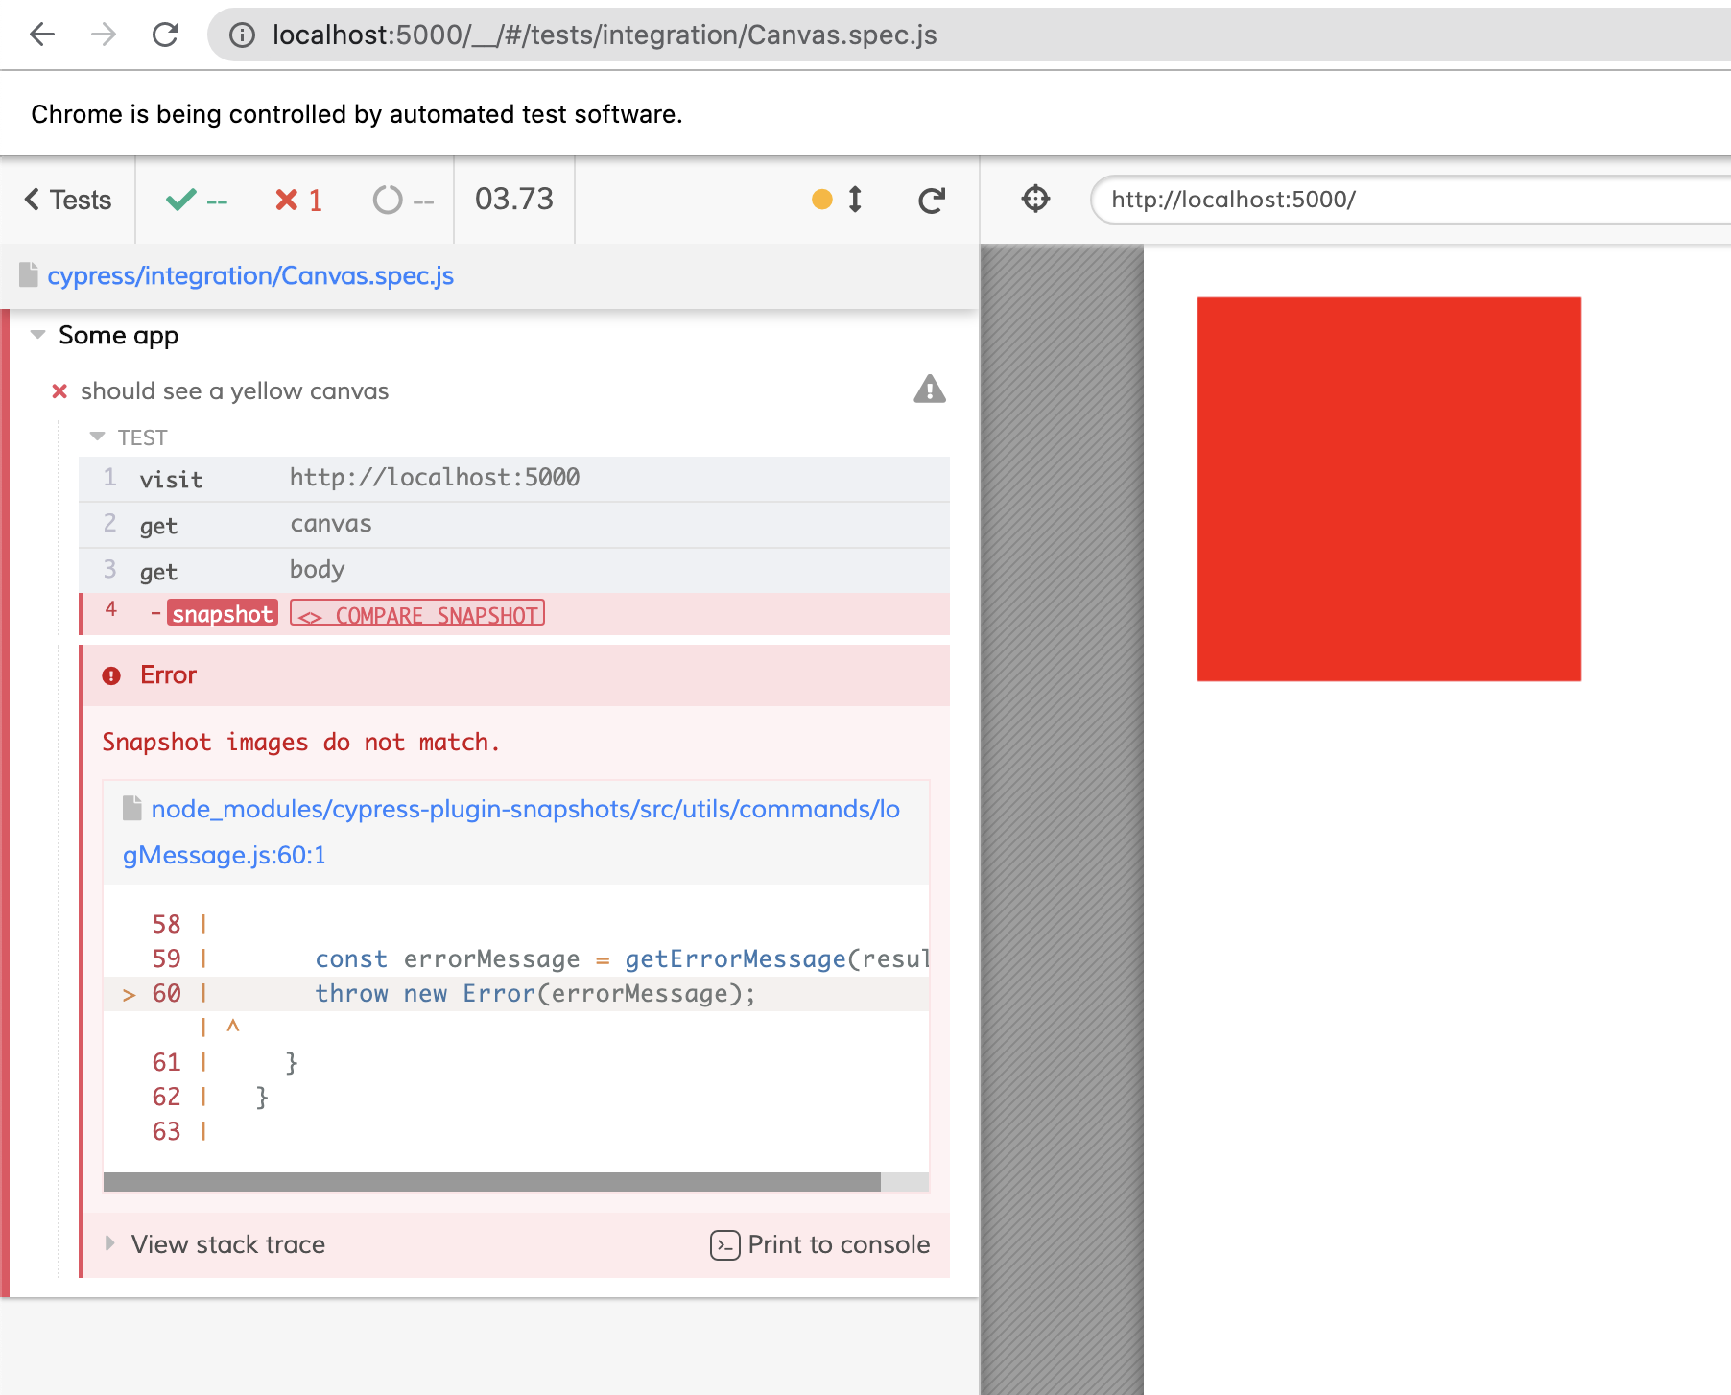This screenshot has width=1731, height=1395.
Task: Click the warning triangle beside failed test
Action: point(930,390)
